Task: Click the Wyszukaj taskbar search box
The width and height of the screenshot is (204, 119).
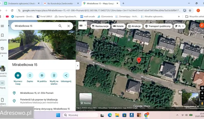Action: [80, 115]
